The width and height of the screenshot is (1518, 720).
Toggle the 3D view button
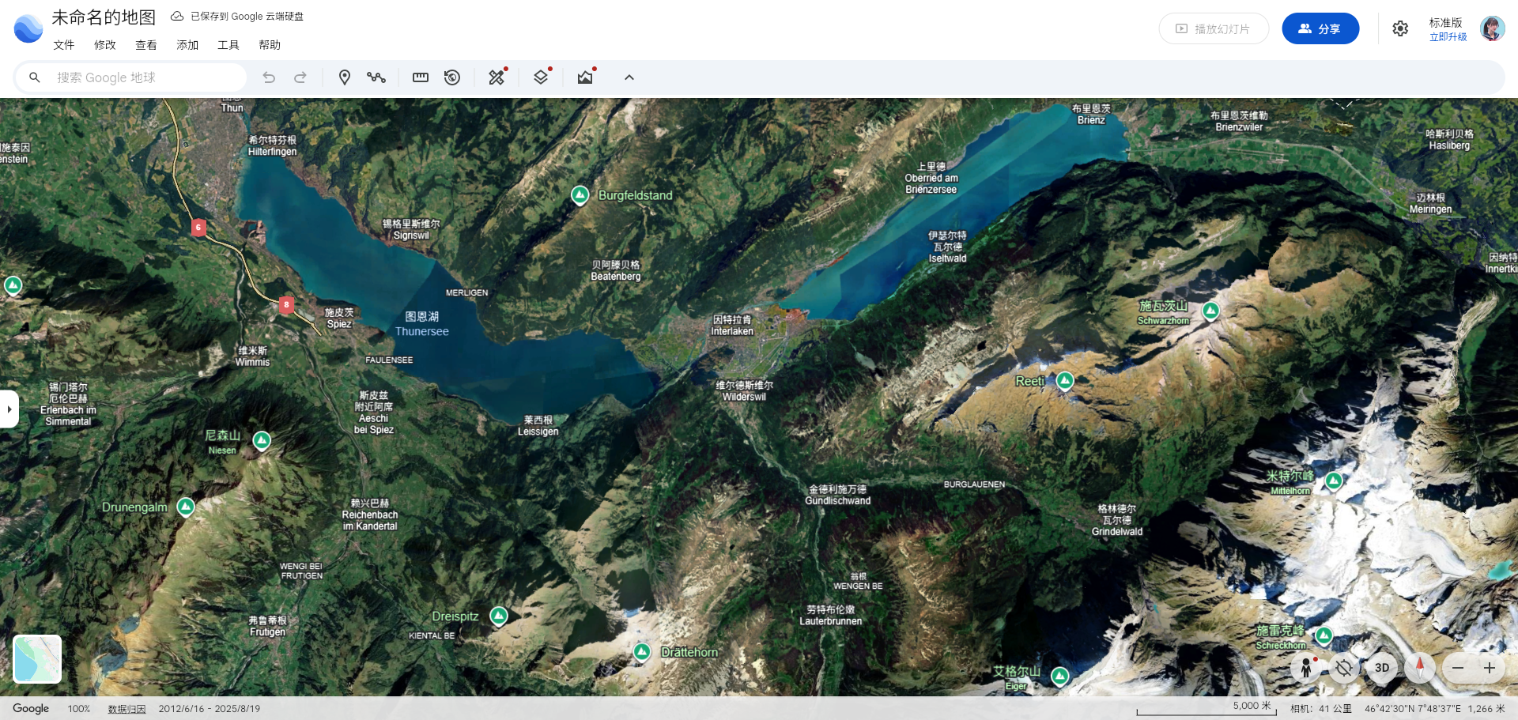point(1381,668)
